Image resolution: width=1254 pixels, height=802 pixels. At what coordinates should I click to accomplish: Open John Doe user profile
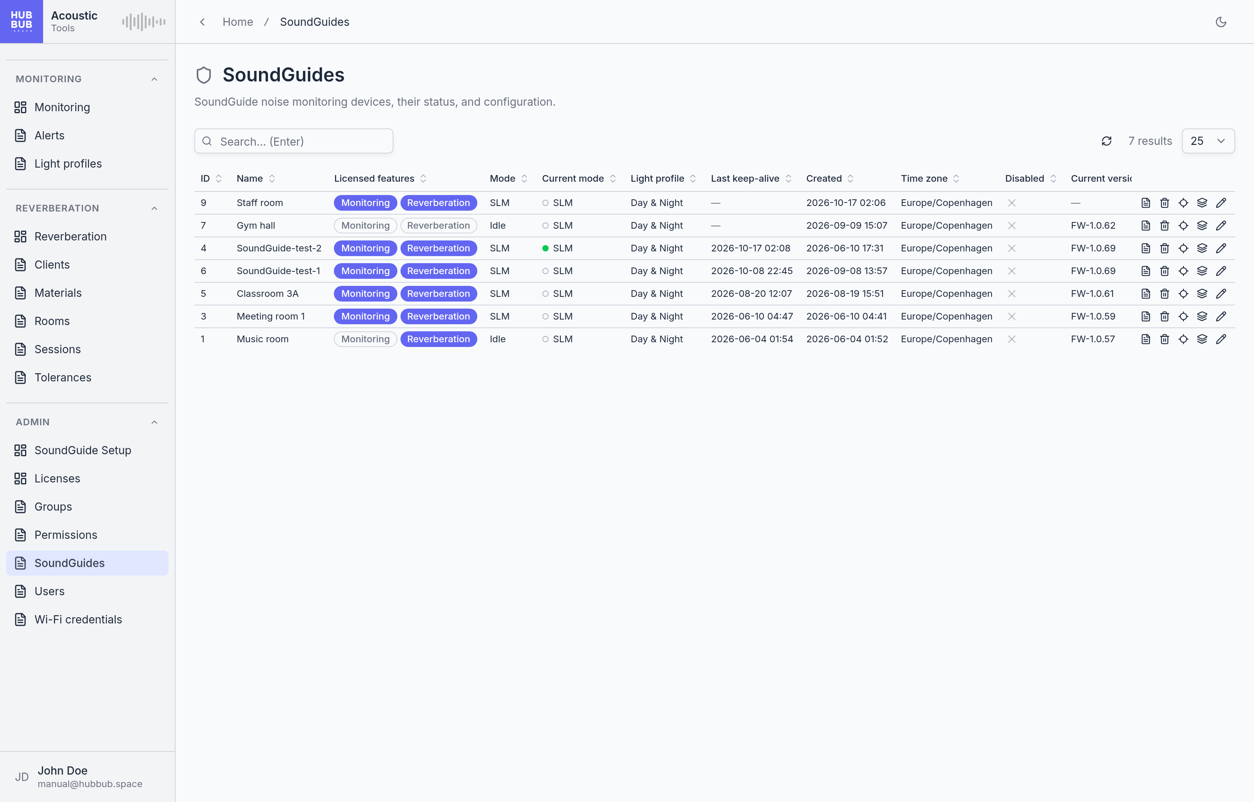(87, 777)
